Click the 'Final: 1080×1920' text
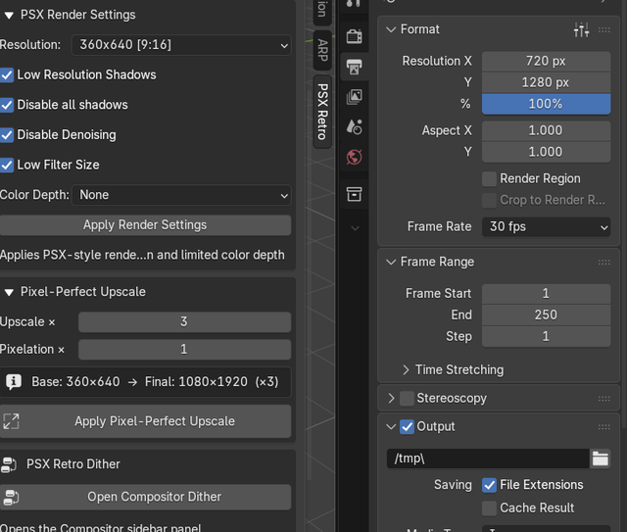The height and width of the screenshot is (532, 627). (x=196, y=382)
